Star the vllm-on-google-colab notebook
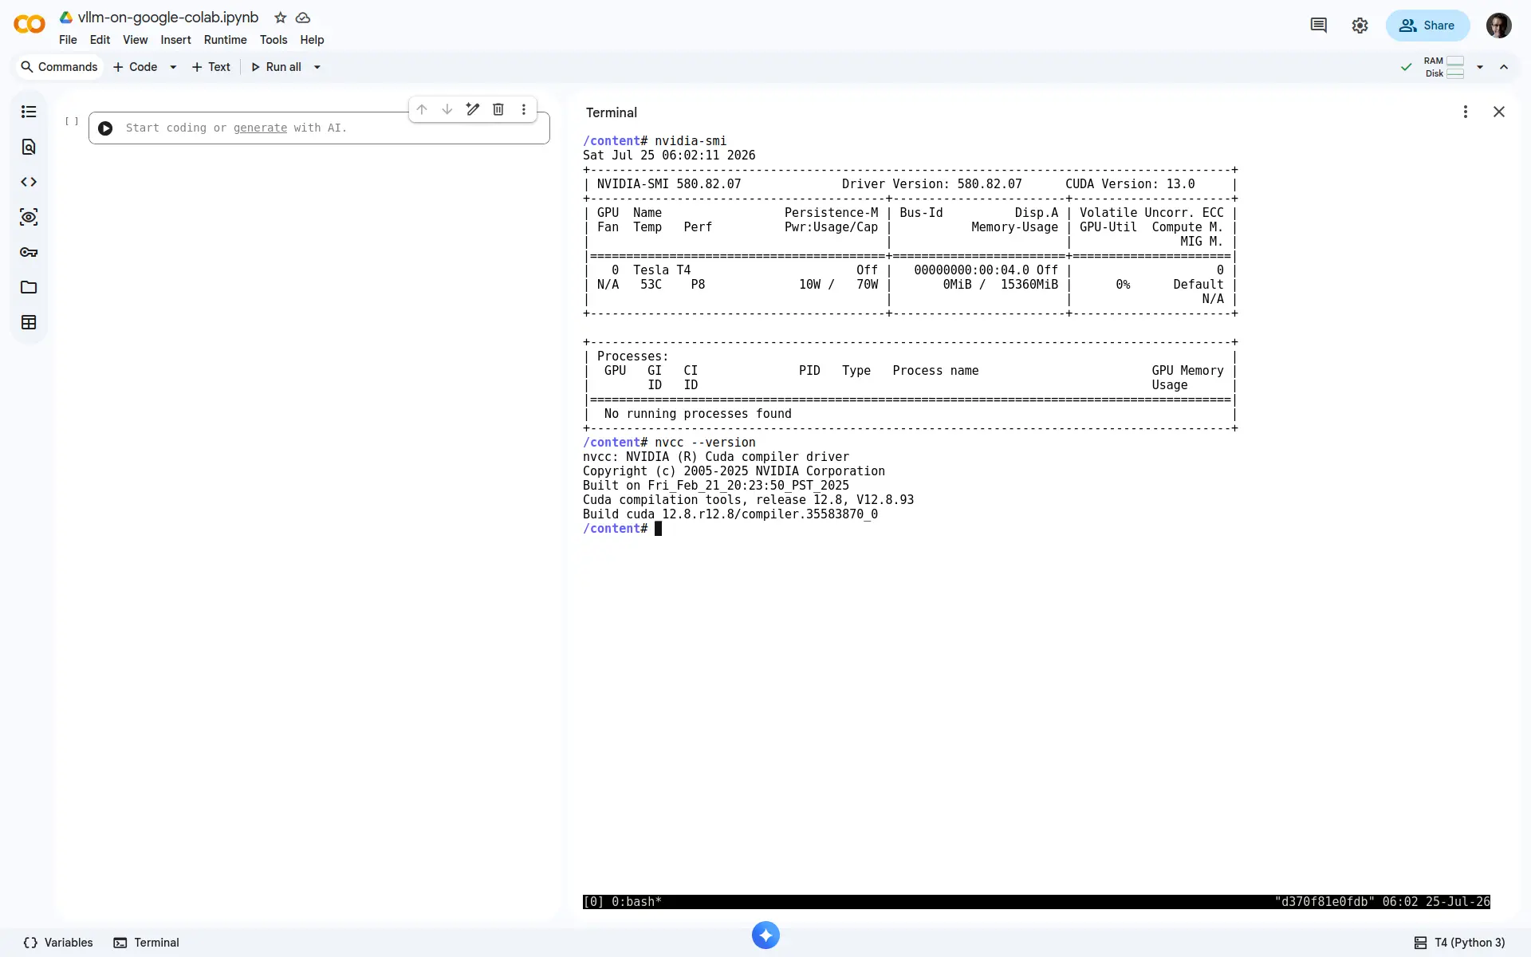The width and height of the screenshot is (1531, 957). coord(280,18)
